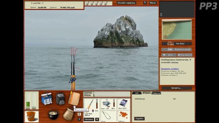219x123 pixels.
Task: Click the Дом button
Action: coord(169,55)
